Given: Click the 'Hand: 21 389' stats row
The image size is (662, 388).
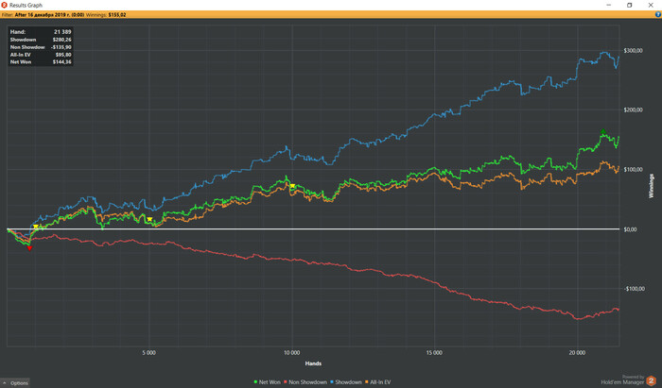Looking at the screenshot, I should [41, 31].
